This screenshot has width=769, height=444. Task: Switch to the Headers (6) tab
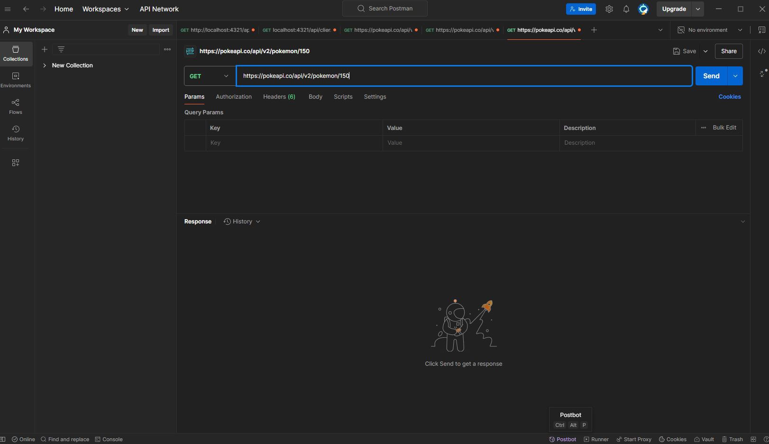coord(279,97)
